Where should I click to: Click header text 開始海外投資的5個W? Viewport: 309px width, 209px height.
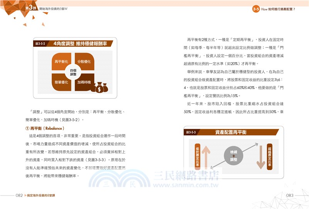[x=53, y=8]
